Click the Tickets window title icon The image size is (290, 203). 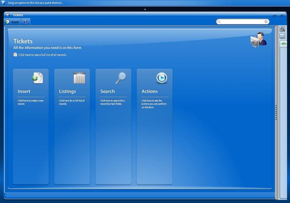tap(8, 15)
